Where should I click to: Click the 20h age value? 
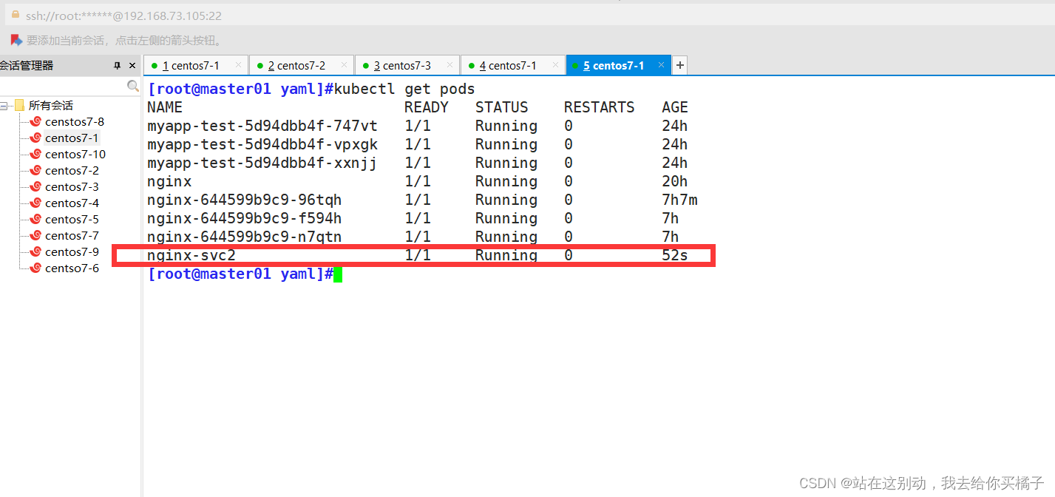(x=675, y=181)
